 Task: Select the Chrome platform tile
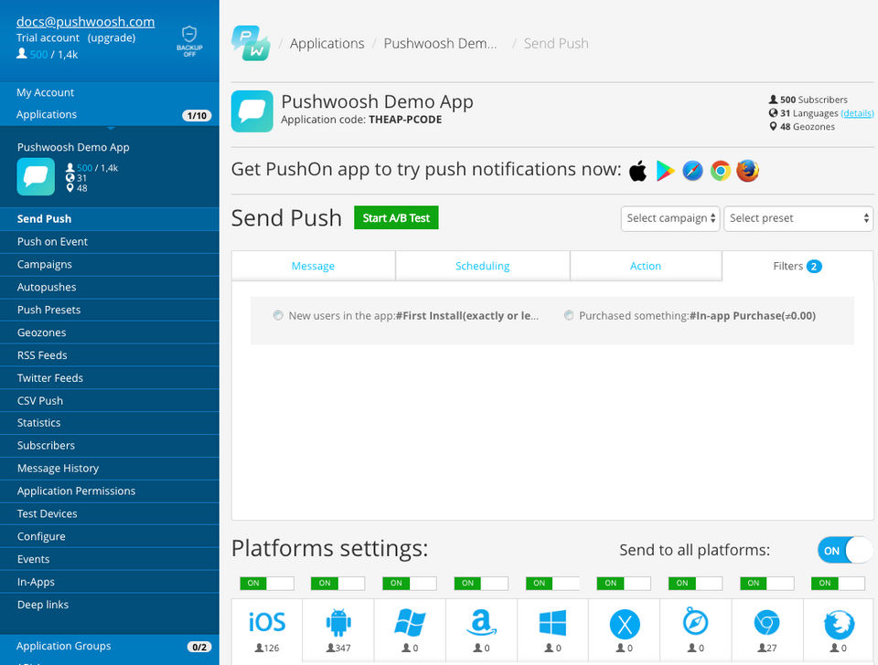(x=767, y=630)
